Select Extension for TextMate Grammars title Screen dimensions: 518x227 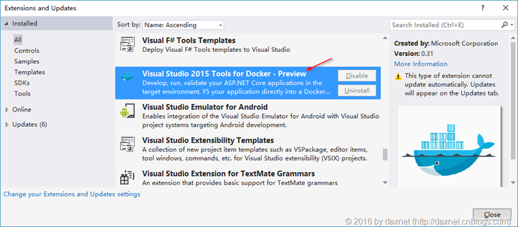click(228, 173)
